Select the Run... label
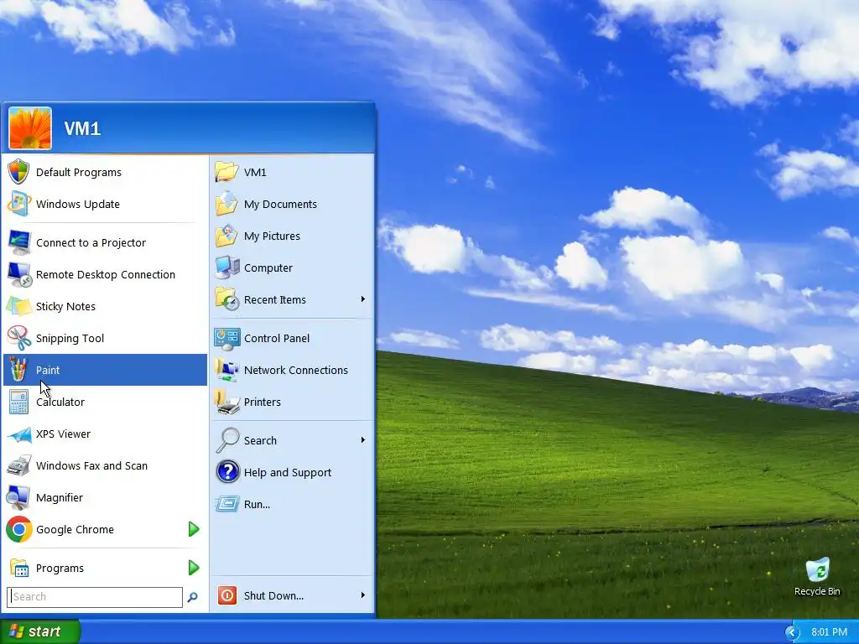This screenshot has width=859, height=644. 257,504
